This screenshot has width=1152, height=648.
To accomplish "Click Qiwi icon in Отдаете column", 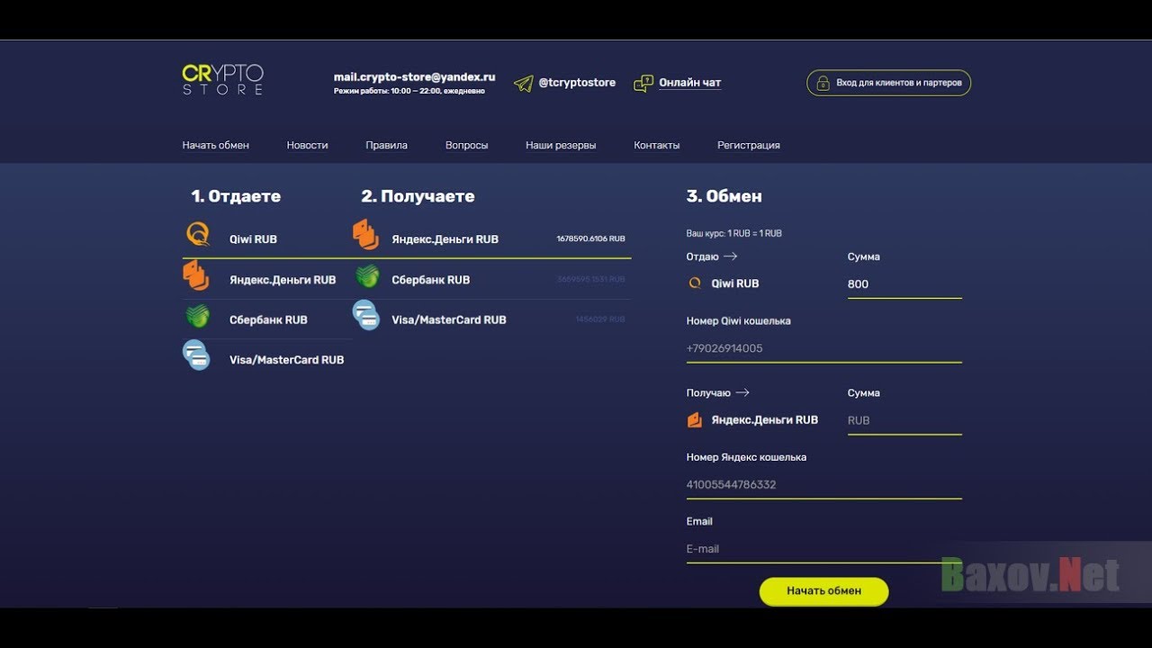I will point(198,236).
